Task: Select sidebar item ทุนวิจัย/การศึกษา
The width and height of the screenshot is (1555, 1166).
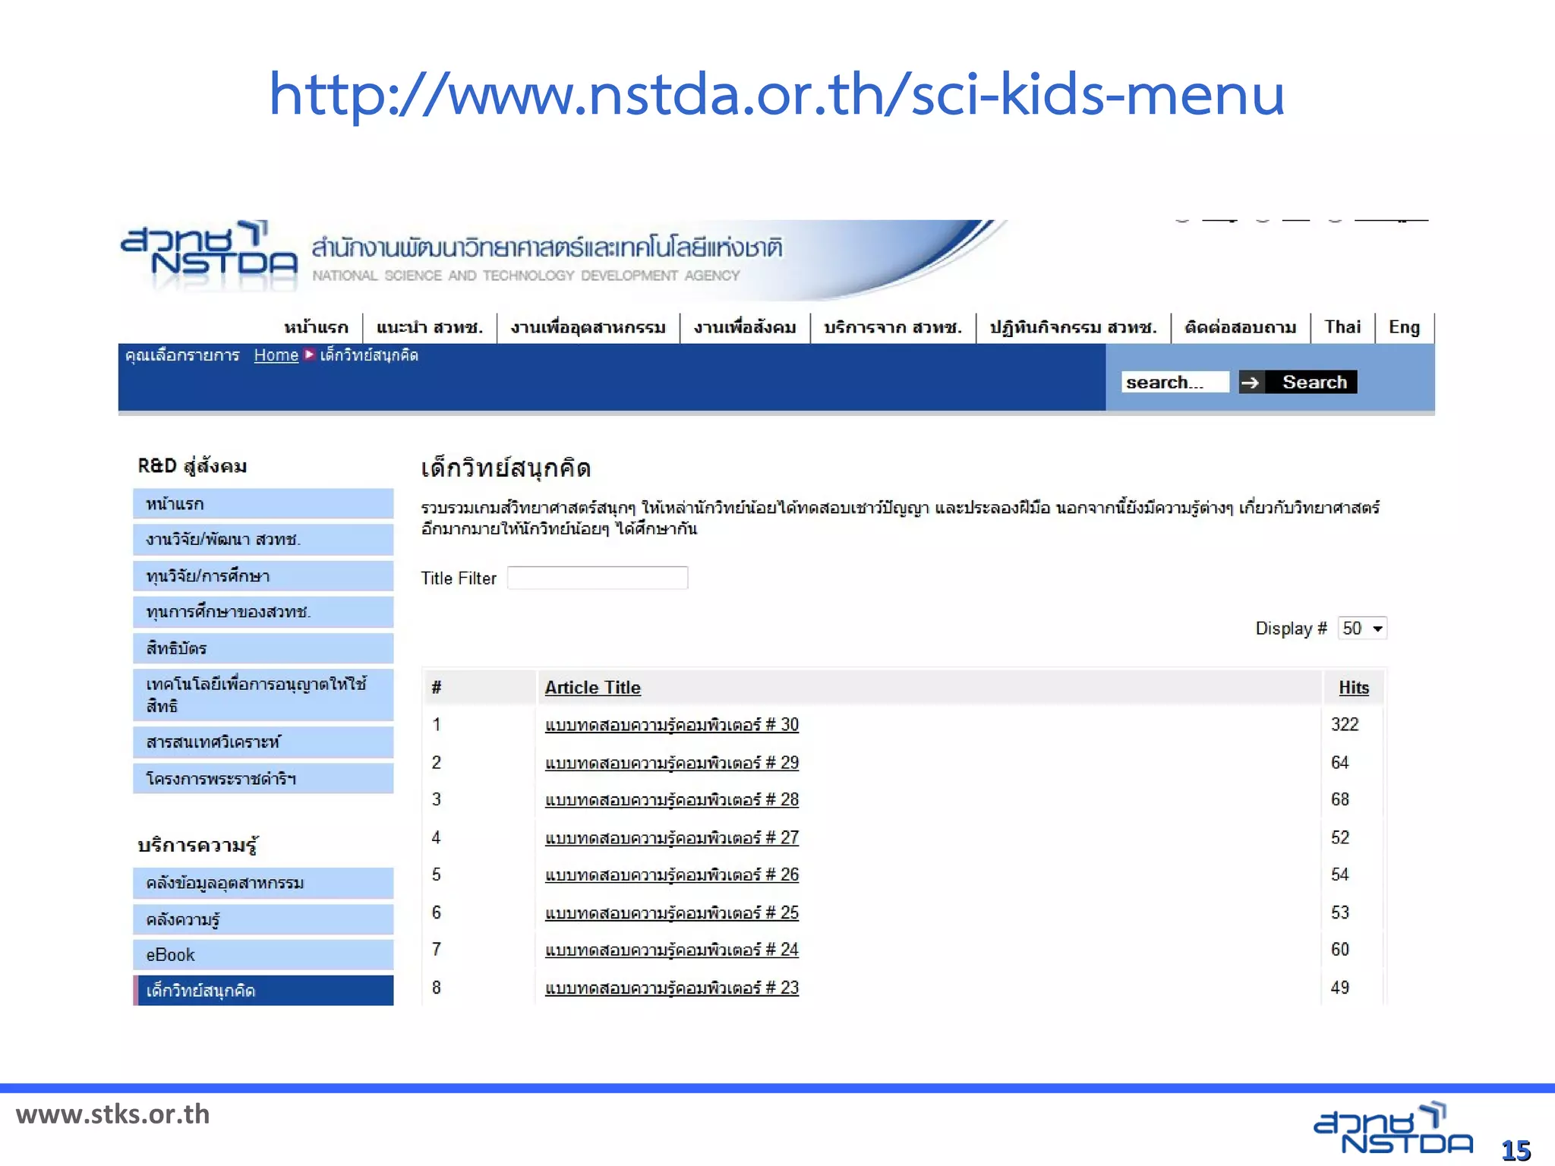Action: tap(263, 576)
